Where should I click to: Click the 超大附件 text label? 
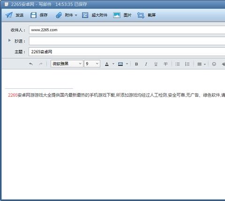[x=99, y=15]
